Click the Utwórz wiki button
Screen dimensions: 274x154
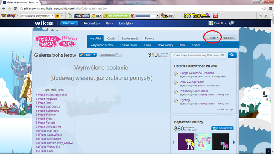(69, 23)
